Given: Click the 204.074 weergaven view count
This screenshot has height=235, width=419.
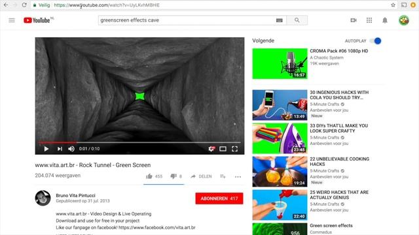Looking at the screenshot, I should click(58, 176).
